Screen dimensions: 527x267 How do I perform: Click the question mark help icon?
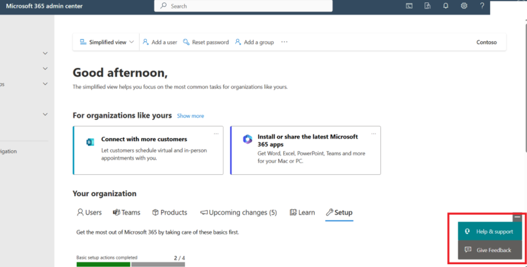[x=482, y=5]
